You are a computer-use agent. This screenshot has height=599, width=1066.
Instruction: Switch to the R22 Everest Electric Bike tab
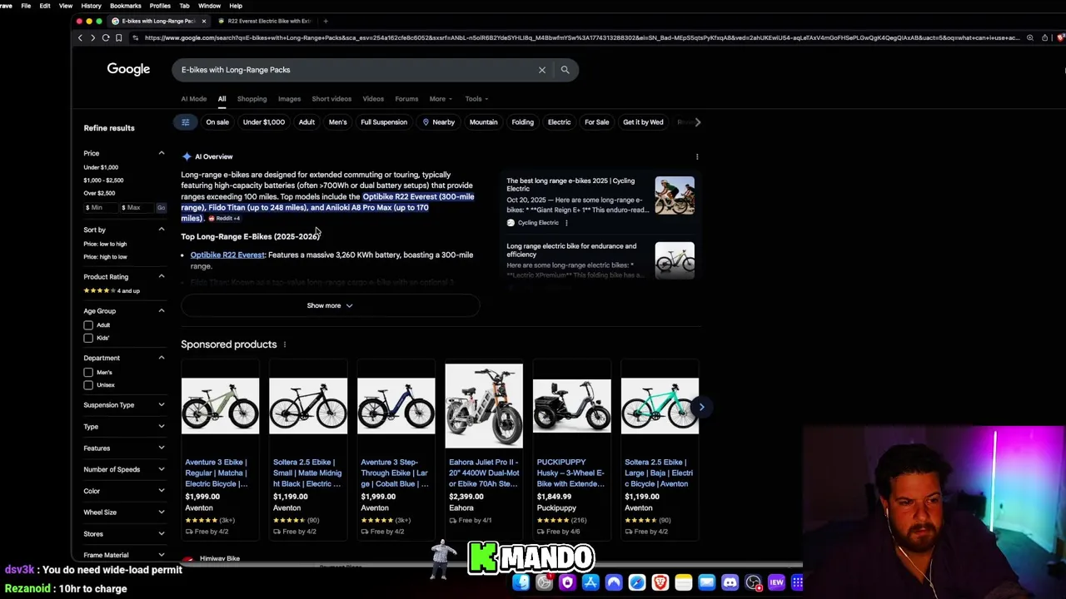pos(264,21)
